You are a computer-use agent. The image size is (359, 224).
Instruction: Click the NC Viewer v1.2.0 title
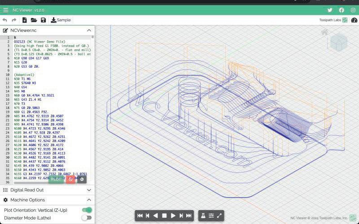pyautogui.click(x=28, y=10)
